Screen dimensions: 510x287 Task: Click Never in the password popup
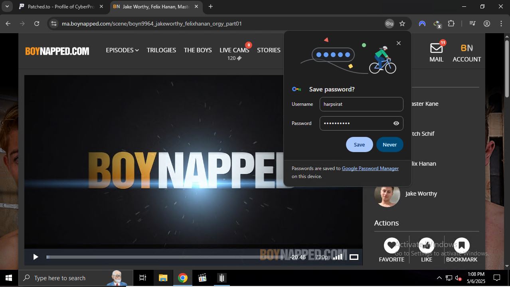click(x=389, y=144)
